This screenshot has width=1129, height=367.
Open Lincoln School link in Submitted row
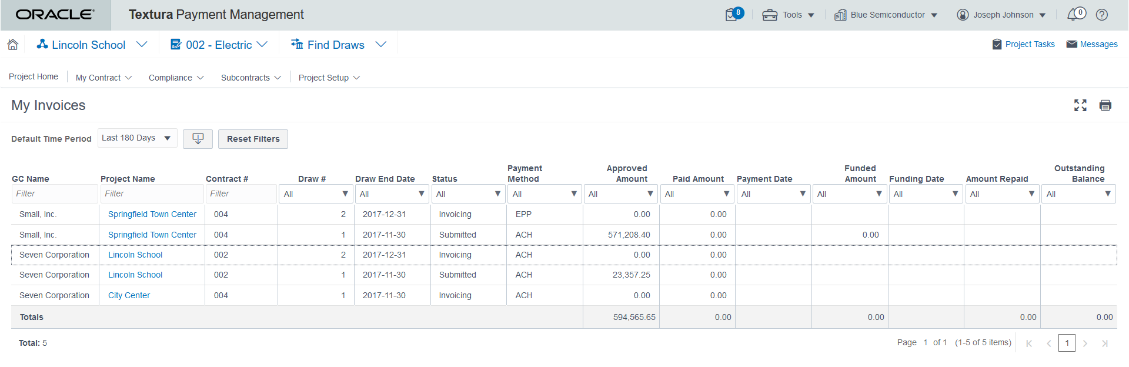coord(135,275)
